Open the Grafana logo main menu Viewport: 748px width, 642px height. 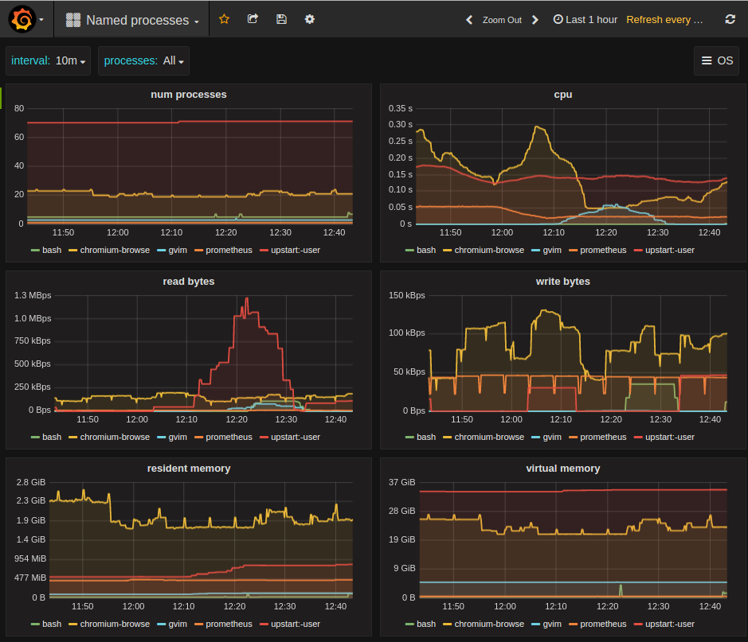click(22, 19)
